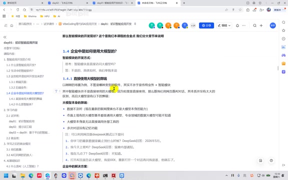Jump to outline item 3.1 岗位数量
This screenshot has width=288, height=180.
14,149
